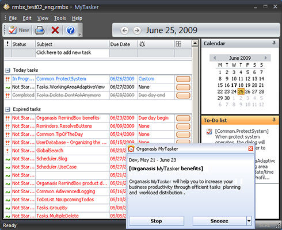Pin the To-Do list panel with the pushpin icon
The width and height of the screenshot is (282, 230).
[x=274, y=120]
